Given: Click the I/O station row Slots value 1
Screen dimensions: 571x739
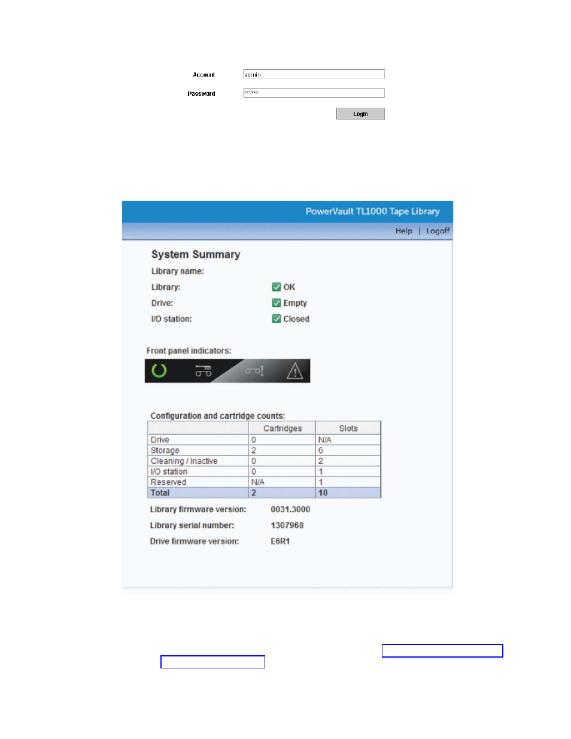Looking at the screenshot, I should click(x=321, y=472).
